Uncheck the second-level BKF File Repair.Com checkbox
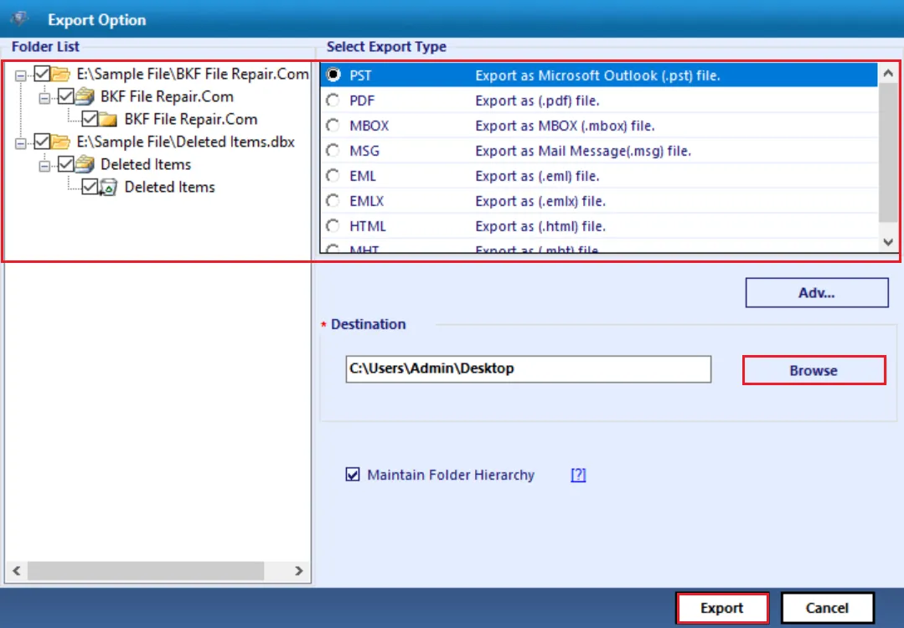This screenshot has height=628, width=904. click(x=65, y=96)
